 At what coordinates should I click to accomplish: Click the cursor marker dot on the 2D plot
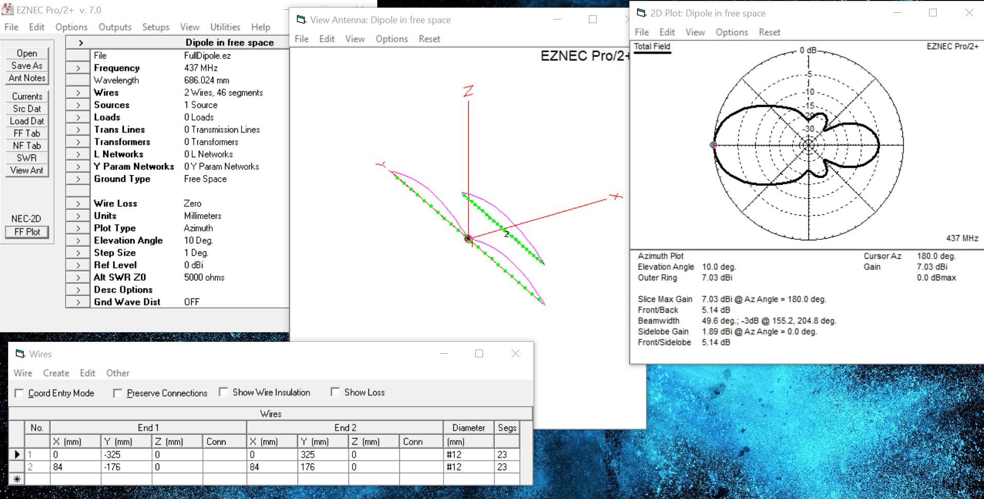pyautogui.click(x=713, y=145)
